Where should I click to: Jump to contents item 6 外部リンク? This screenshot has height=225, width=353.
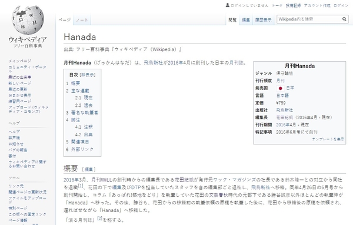80,149
